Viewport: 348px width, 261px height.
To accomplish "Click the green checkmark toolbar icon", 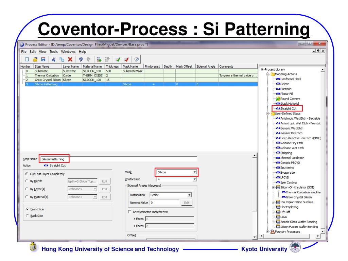I will (x=118, y=59).
